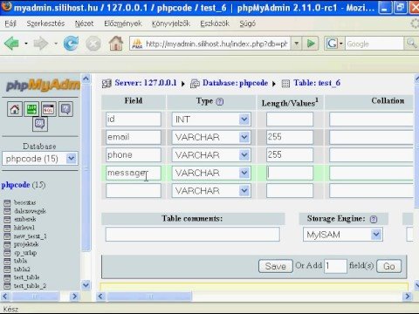Click the sidebar vertical scroll up arrow
Viewport: 419px width, 314px height.
coord(86,78)
